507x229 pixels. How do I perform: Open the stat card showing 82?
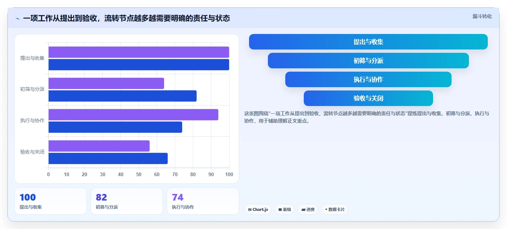coord(127,201)
